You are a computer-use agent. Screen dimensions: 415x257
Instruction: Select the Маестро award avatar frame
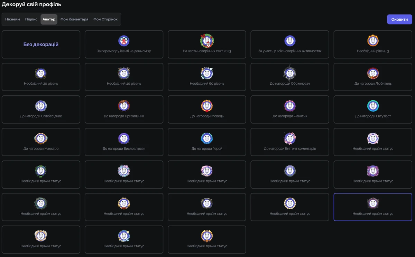[41, 142]
